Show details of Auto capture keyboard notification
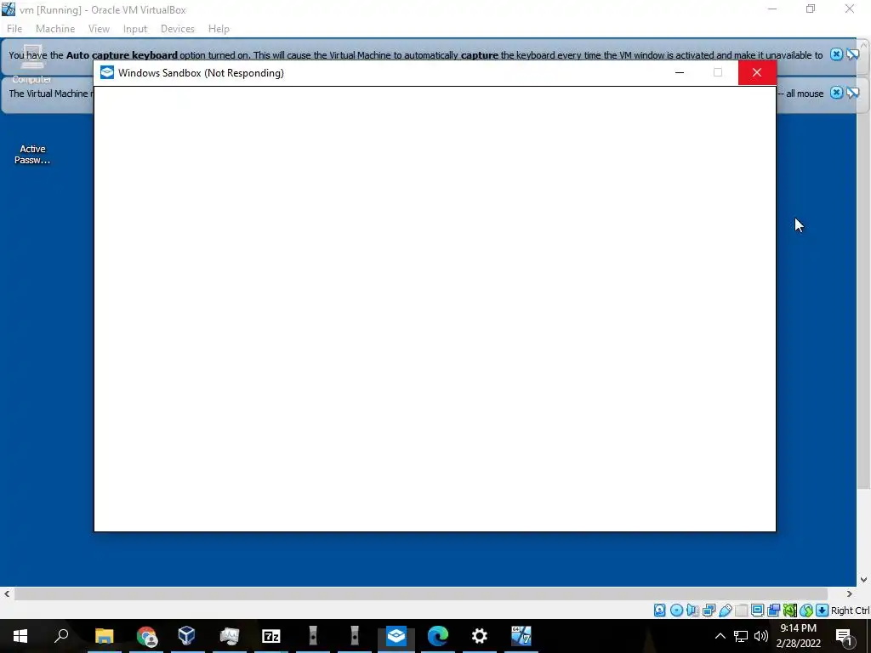Screen dimensions: 871x653 pyautogui.click(x=852, y=54)
